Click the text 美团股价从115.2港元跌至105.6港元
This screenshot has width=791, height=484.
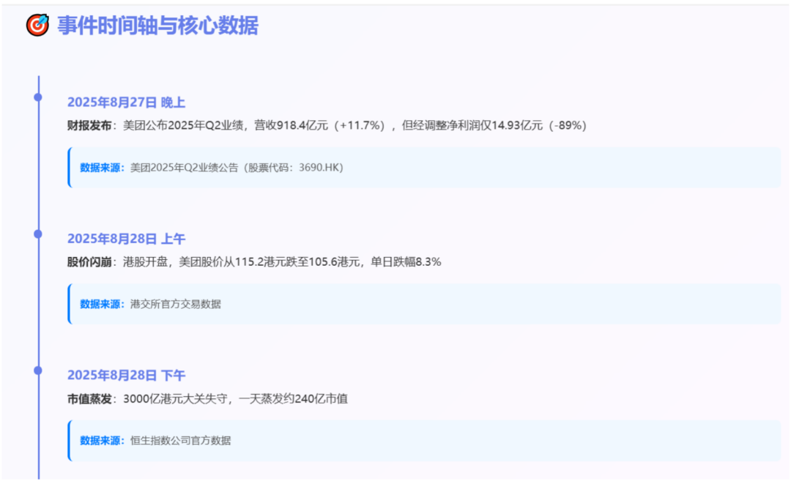click(270, 262)
